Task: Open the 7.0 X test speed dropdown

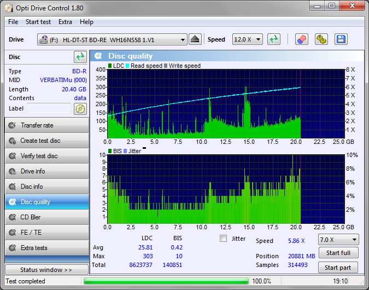Action: [339, 240]
